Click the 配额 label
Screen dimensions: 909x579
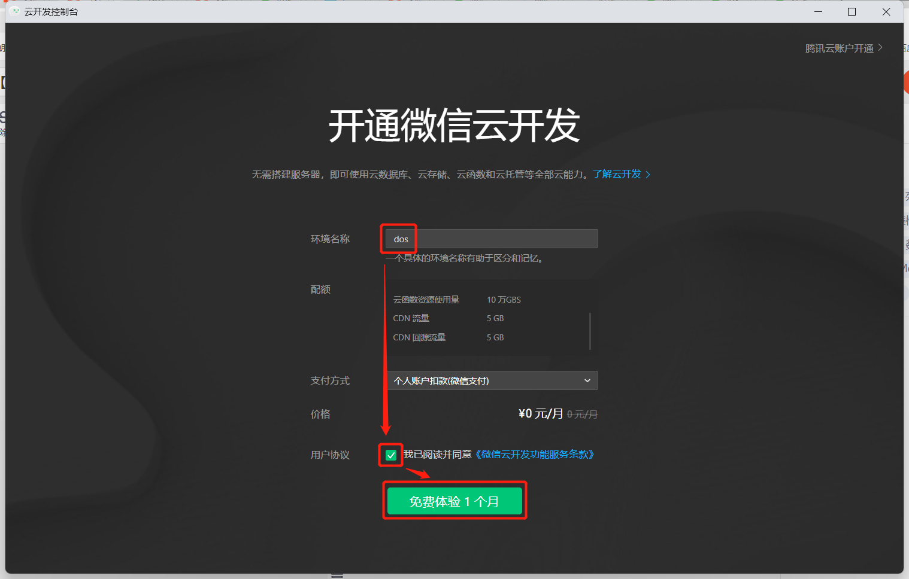(x=320, y=289)
